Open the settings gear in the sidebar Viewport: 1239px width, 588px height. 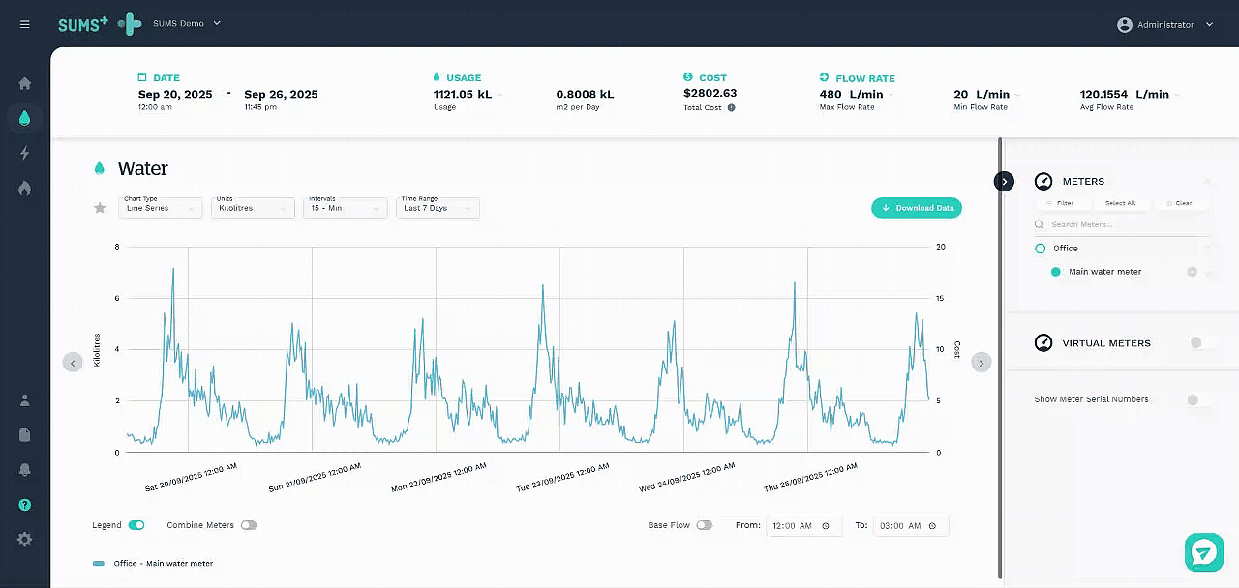coord(24,540)
